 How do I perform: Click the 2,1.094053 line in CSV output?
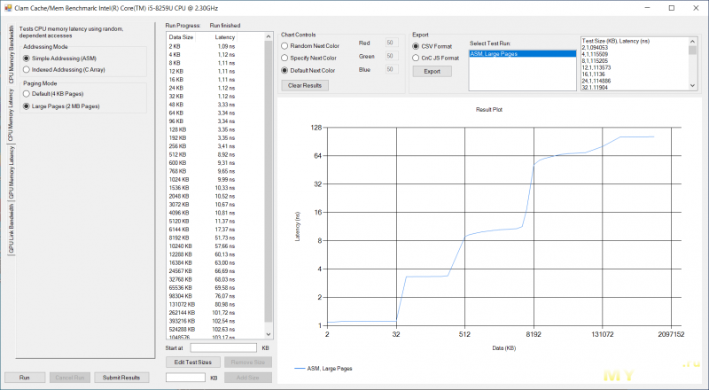pyautogui.click(x=595, y=48)
